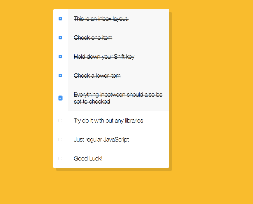Check 'Try do it with out any libraries'
This screenshot has height=204, width=253.
point(60,121)
